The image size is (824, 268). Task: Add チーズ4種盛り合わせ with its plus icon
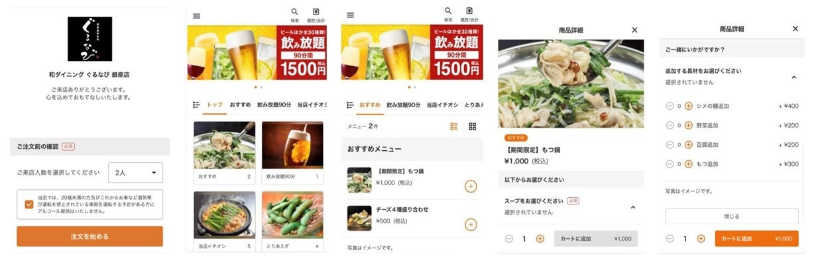471,224
